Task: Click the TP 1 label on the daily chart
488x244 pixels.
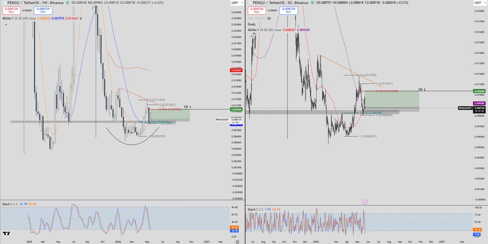Action: coord(422,89)
